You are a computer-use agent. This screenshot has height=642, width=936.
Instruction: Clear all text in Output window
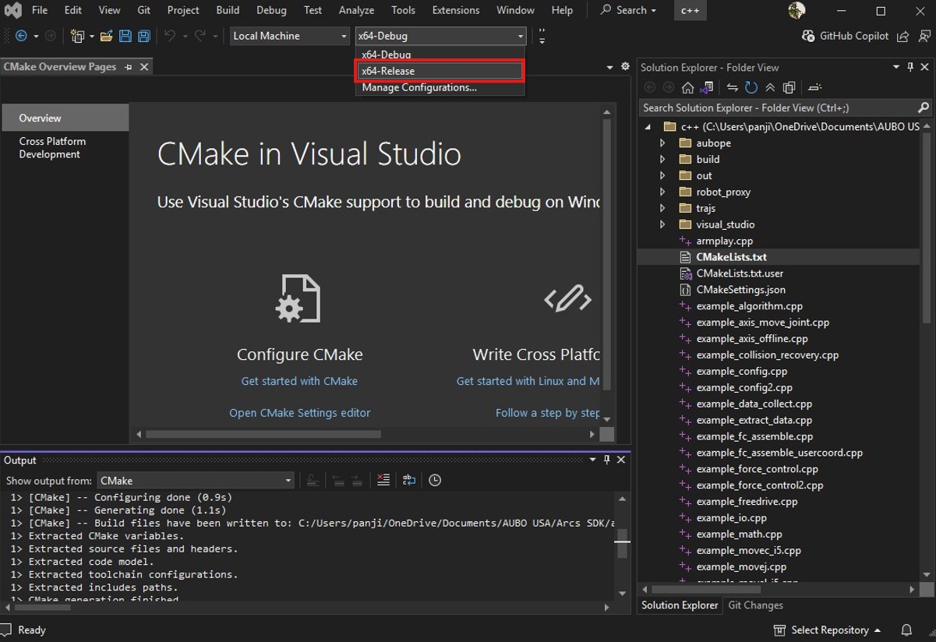point(383,480)
